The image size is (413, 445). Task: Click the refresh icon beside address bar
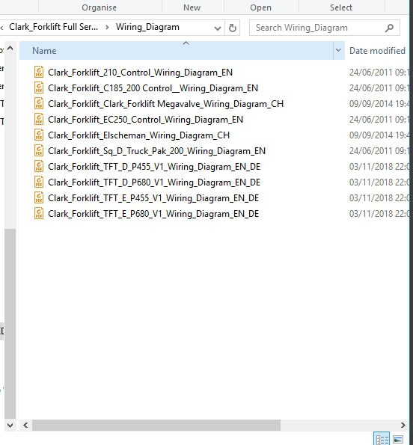pyautogui.click(x=232, y=28)
